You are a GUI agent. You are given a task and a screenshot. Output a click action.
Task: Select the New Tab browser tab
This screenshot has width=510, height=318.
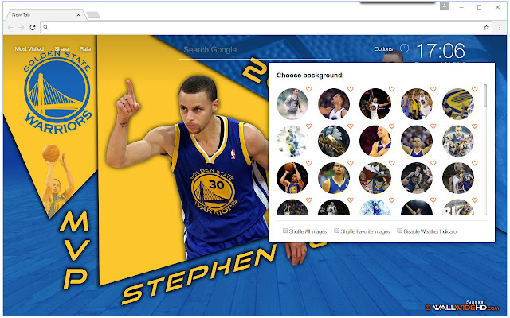coord(45,14)
